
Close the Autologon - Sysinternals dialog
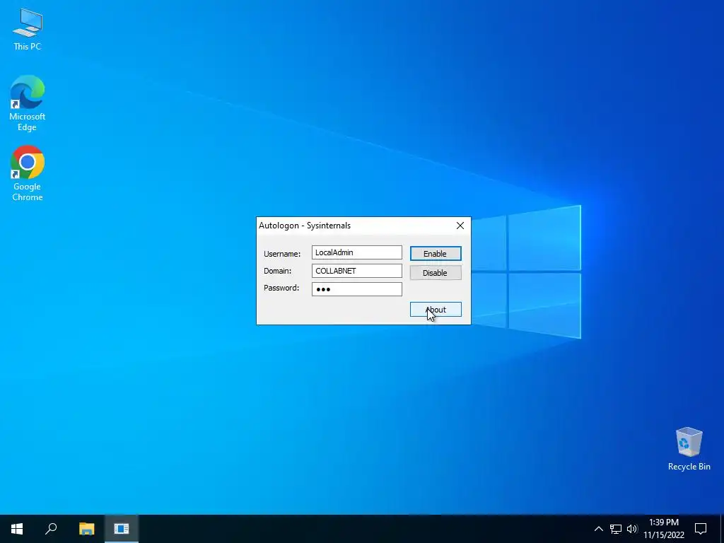tap(460, 226)
